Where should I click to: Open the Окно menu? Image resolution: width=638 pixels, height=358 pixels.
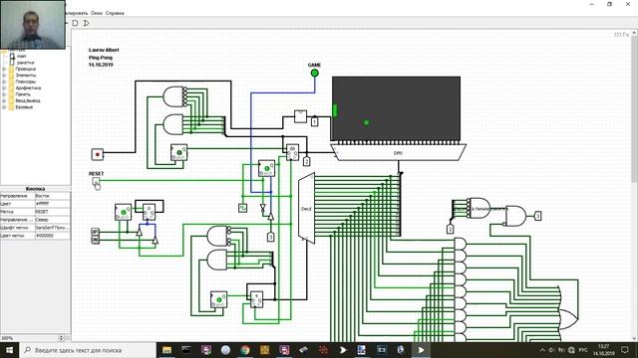[x=97, y=13]
